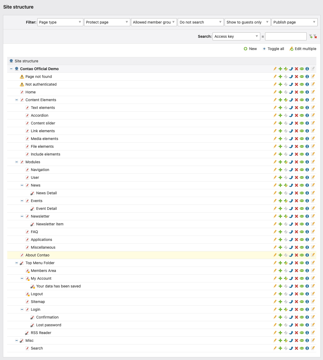Move the Event Detail page arrow icon
Image resolution: width=323 pixels, height=360 pixels.
pyautogui.click(x=291, y=209)
